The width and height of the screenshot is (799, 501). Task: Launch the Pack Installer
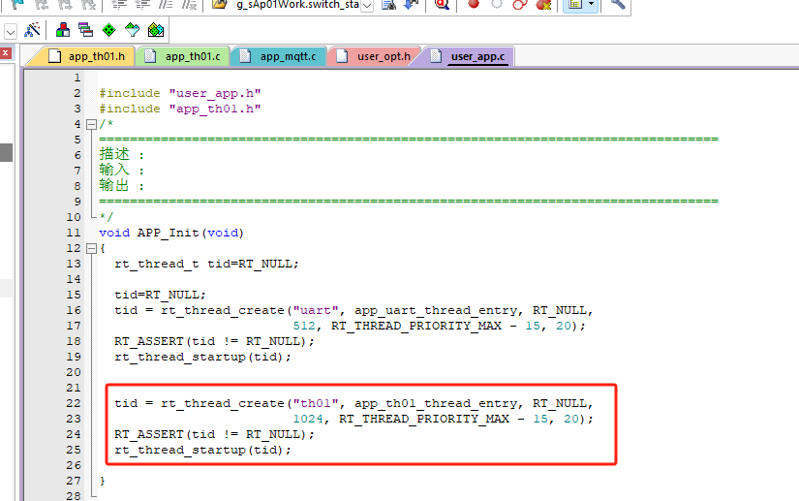156,30
